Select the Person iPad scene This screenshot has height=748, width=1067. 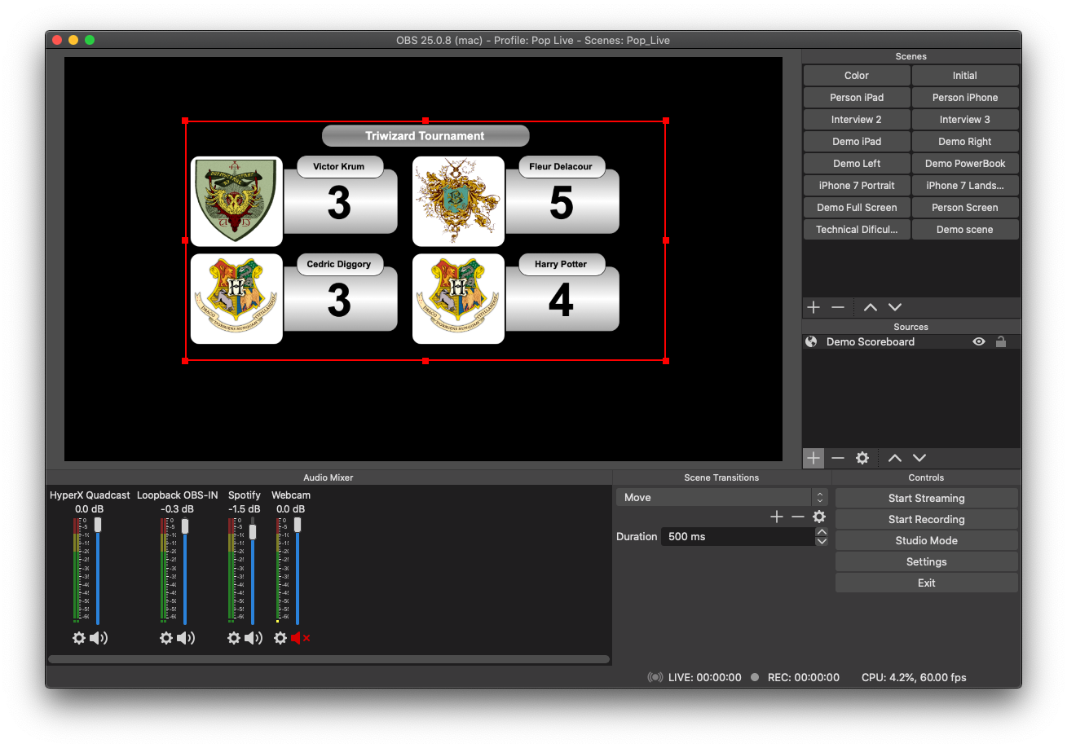click(x=857, y=98)
